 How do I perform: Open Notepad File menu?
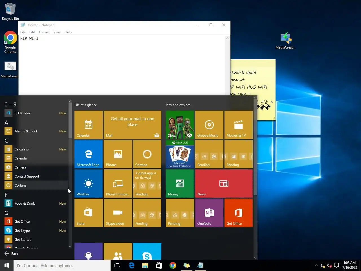pyautogui.click(x=23, y=32)
